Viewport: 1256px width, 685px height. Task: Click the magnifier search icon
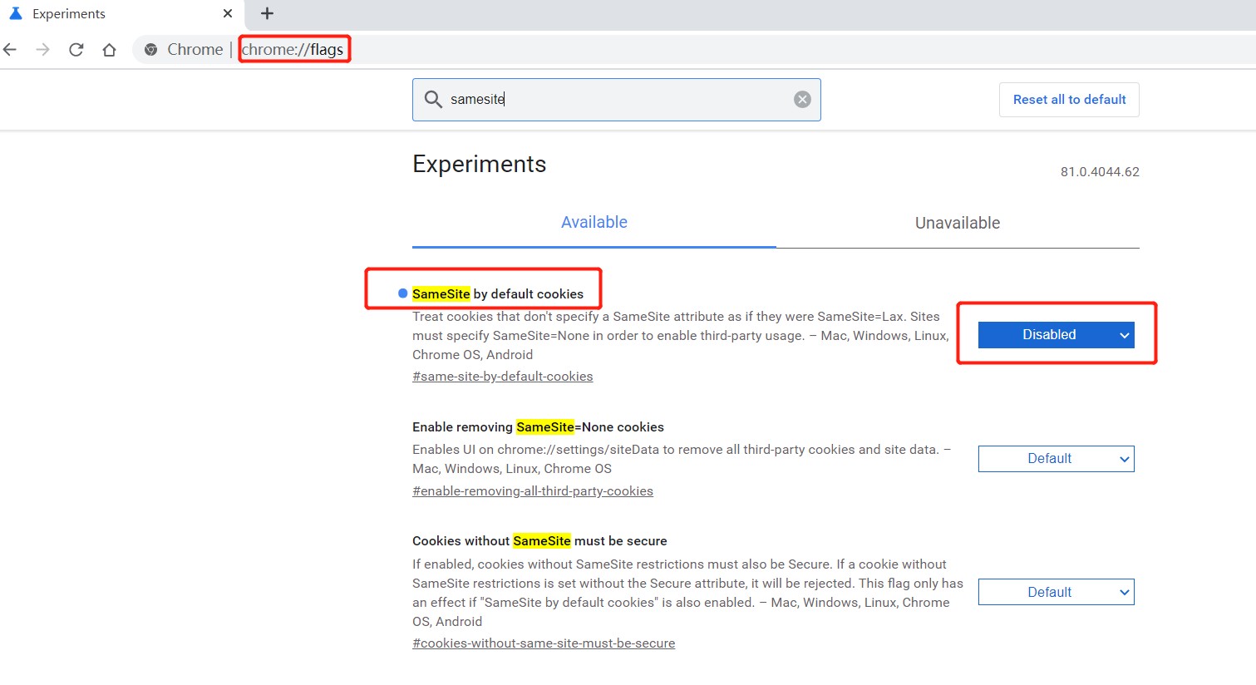432,100
